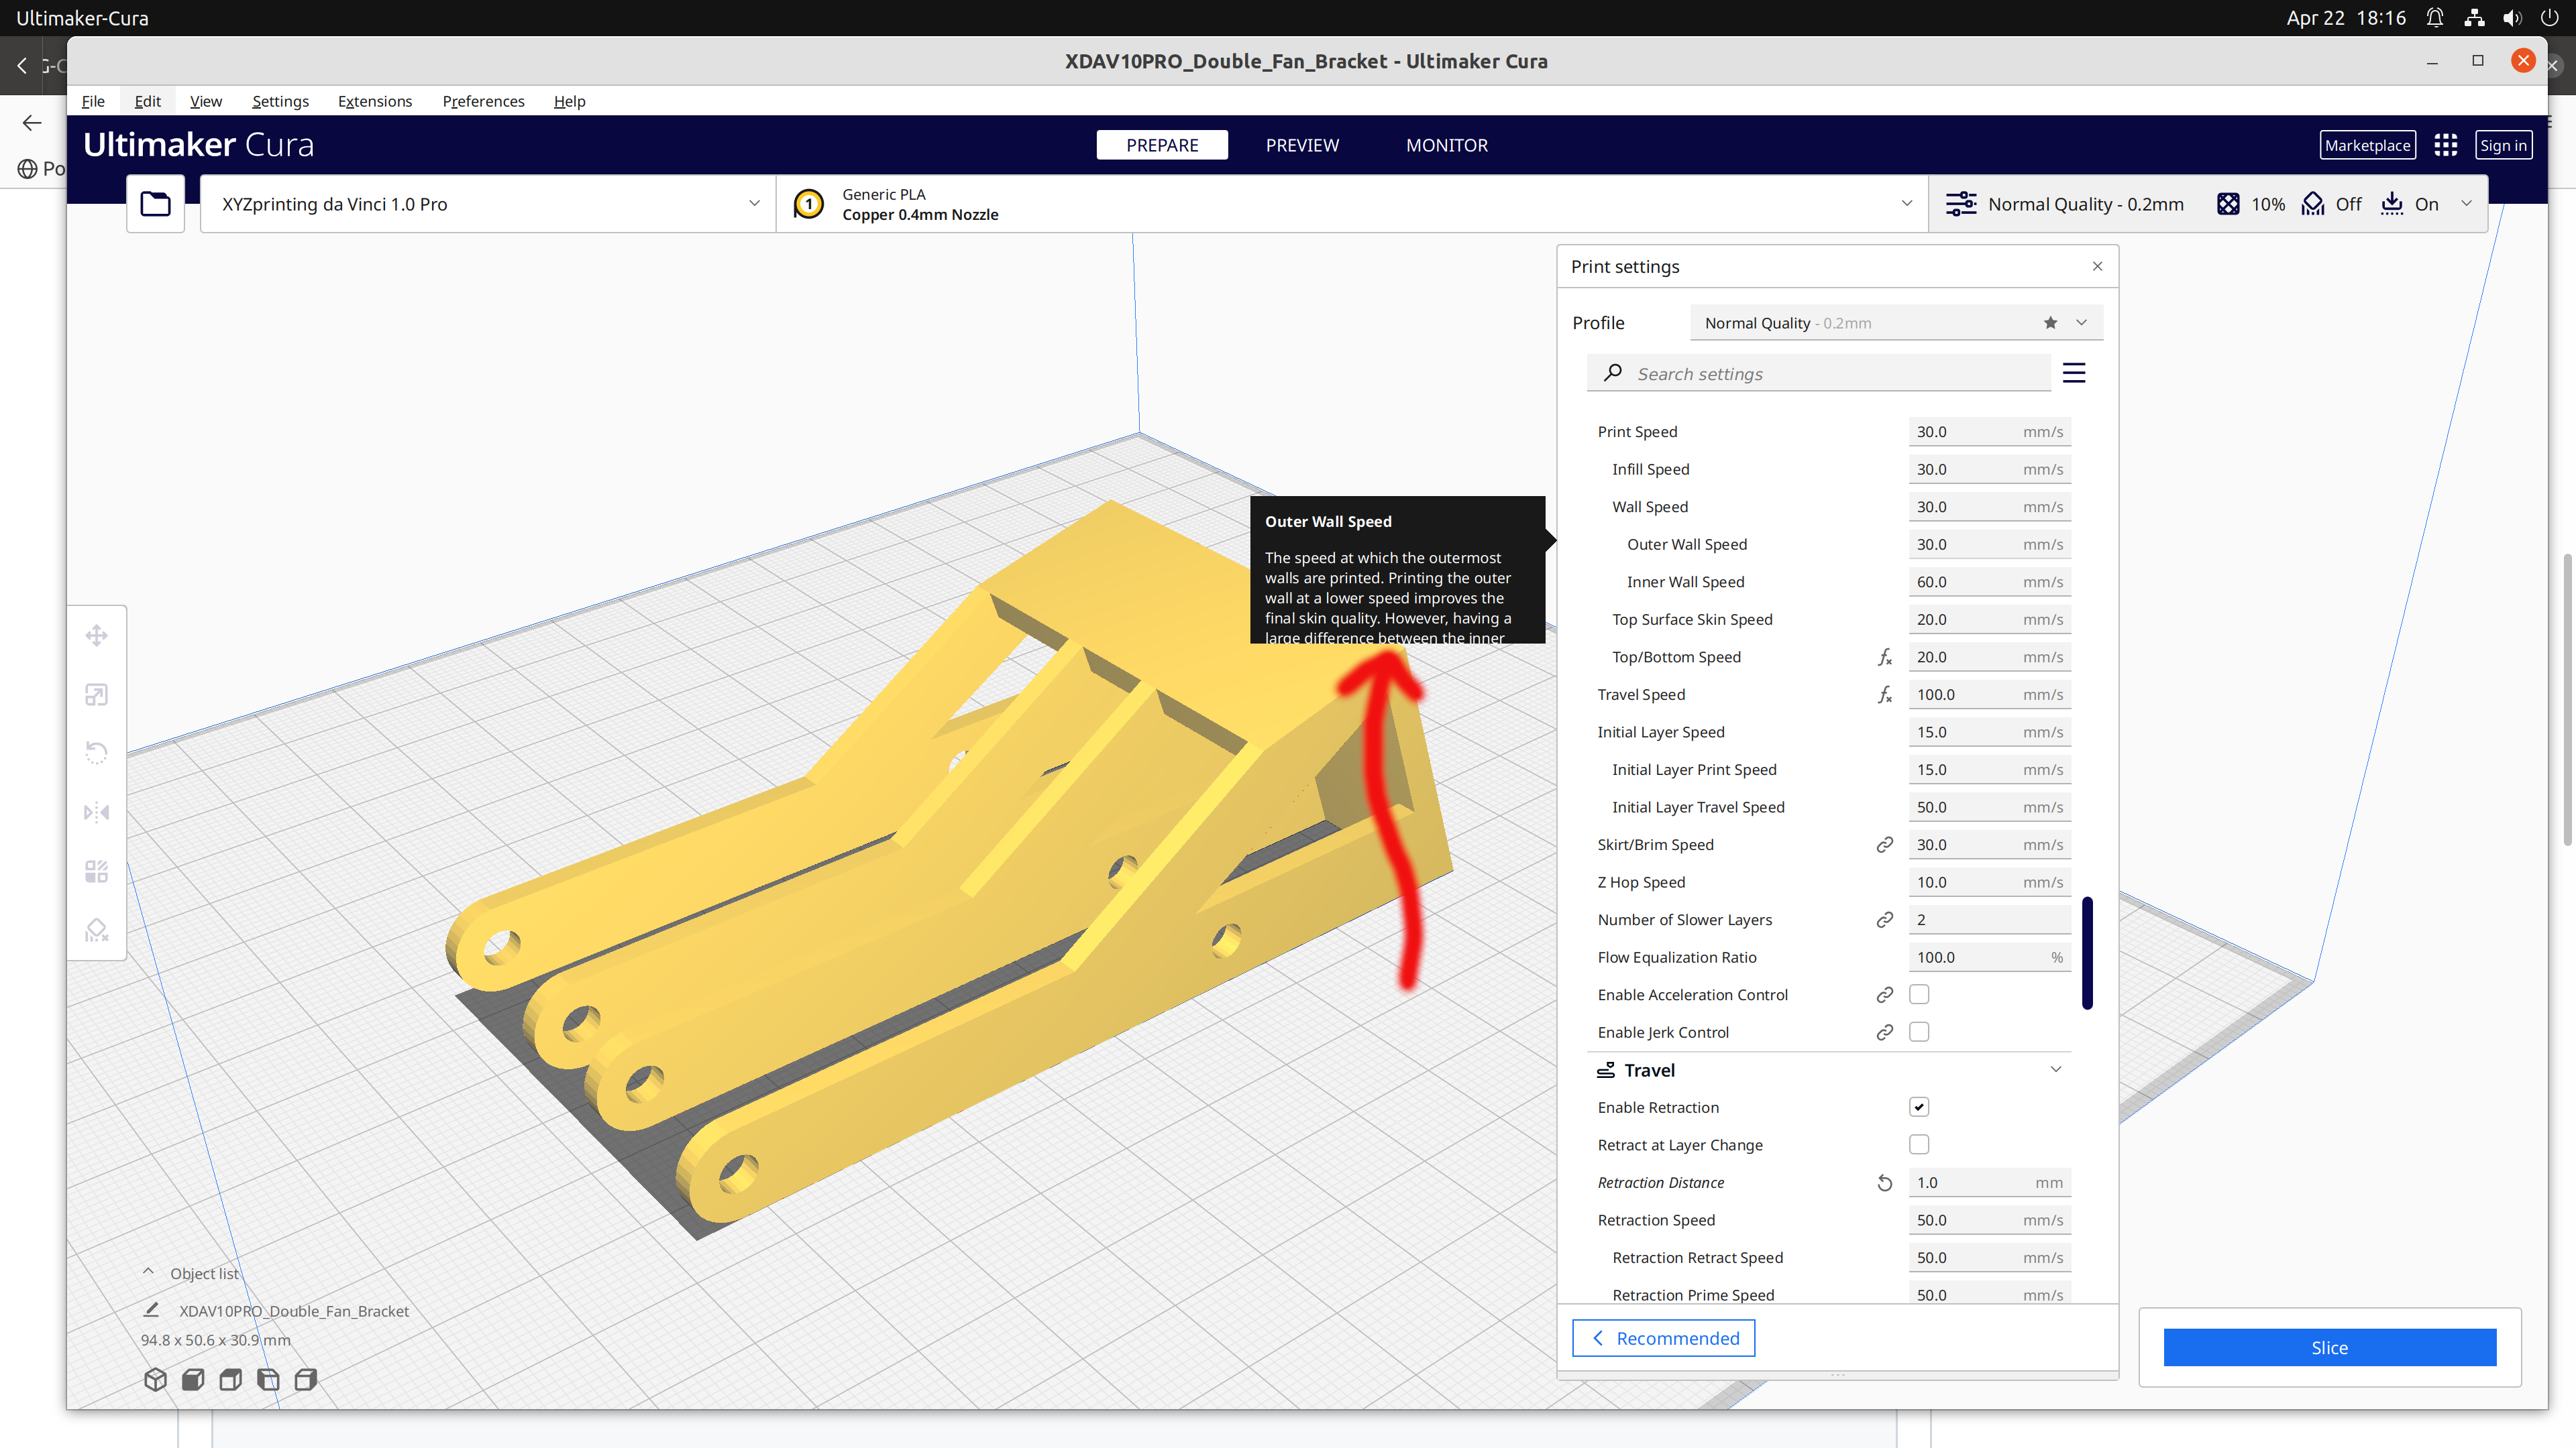Viewport: 2576px width, 1448px height.
Task: Disable the Enable Retraction checkbox
Action: pos(1919,1106)
